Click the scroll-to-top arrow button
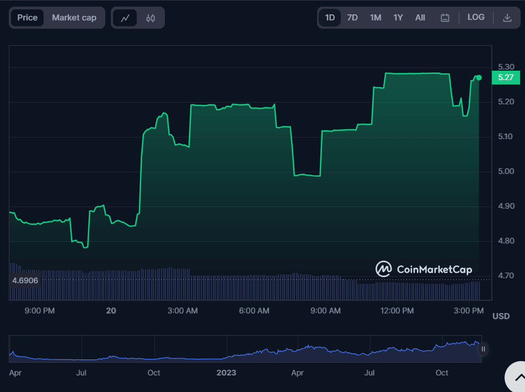The width and height of the screenshot is (525, 392). point(518,378)
